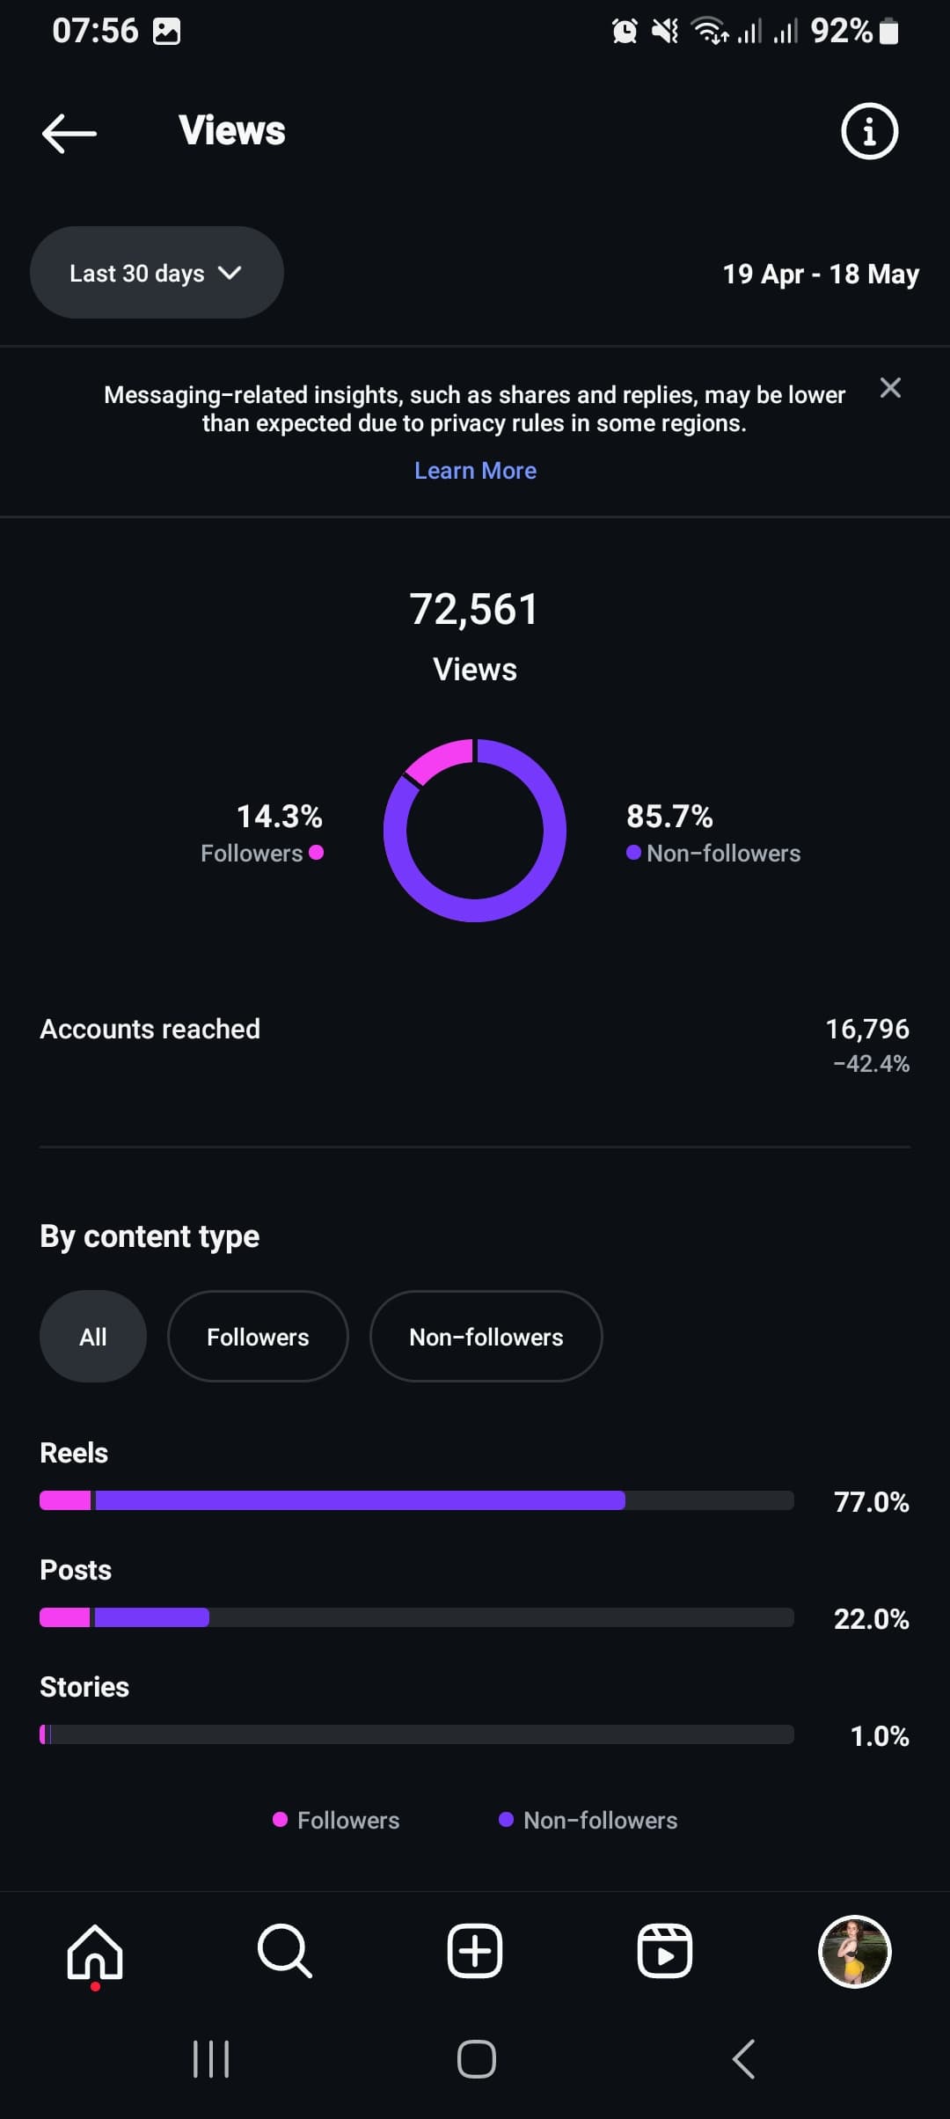
Task: Open the Learn More link
Action: coord(475,471)
